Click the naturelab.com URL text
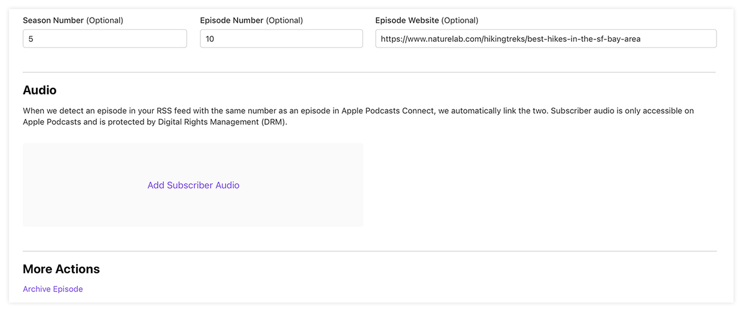Screen dimensions: 742x311 click(x=510, y=39)
